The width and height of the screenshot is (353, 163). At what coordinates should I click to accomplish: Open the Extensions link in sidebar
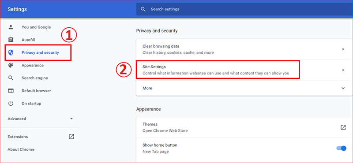pyautogui.click(x=18, y=137)
